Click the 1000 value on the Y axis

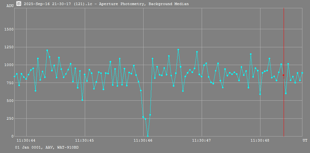[8, 65]
